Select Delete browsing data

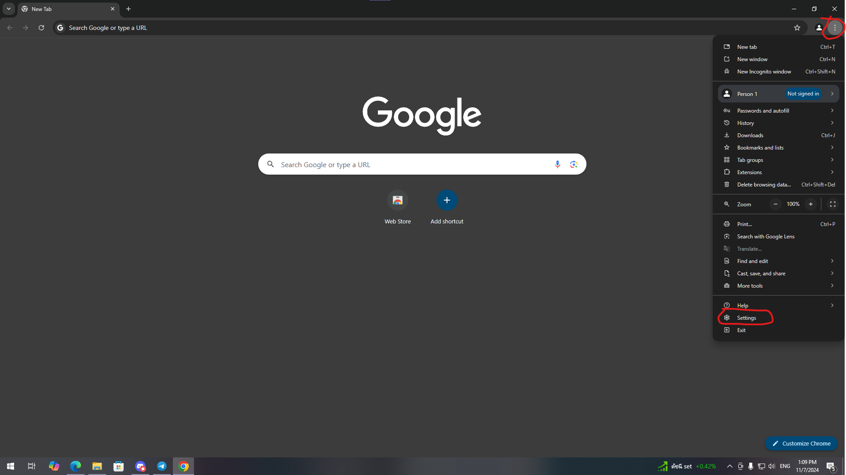click(779, 185)
